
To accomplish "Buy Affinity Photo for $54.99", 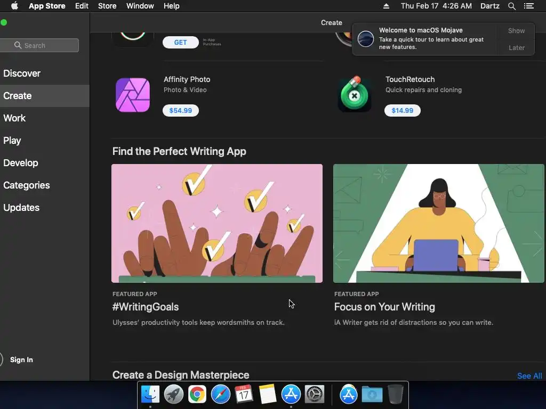I will [180, 111].
